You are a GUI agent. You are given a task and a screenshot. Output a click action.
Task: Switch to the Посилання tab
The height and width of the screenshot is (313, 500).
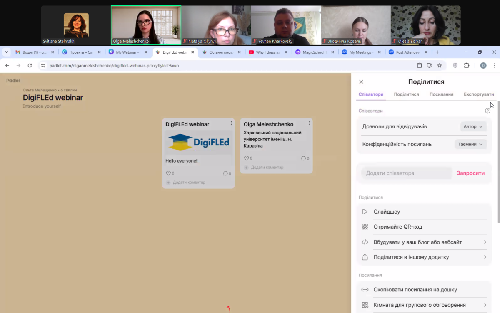(x=441, y=94)
